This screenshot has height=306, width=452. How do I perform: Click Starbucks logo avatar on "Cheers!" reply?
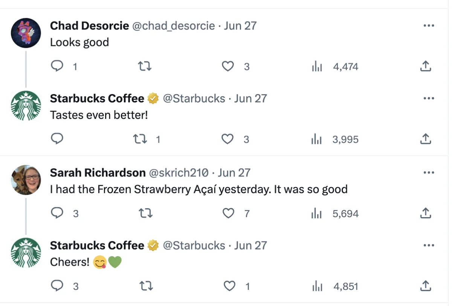click(x=26, y=253)
